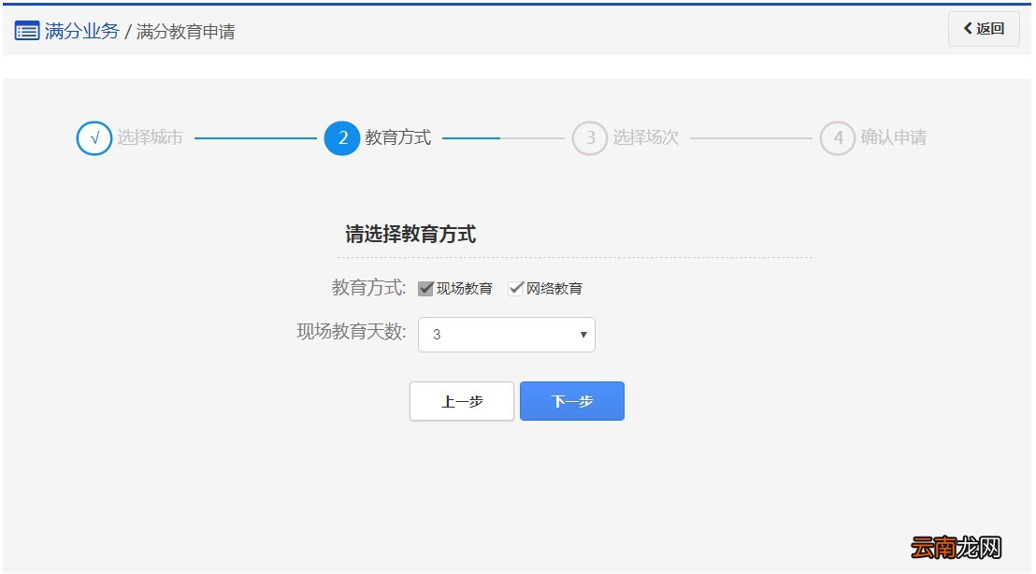Click the step 3 选择场次 circle
This screenshot has height=574, width=1036.
click(589, 137)
